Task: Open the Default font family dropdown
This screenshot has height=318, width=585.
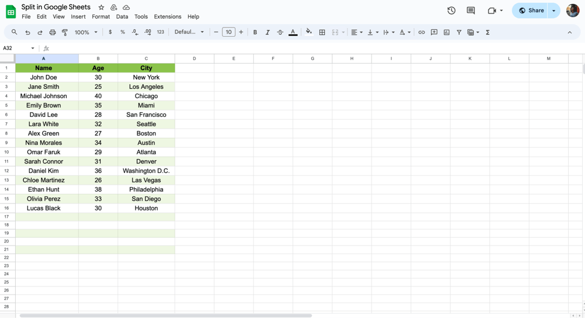Action: 189,33
